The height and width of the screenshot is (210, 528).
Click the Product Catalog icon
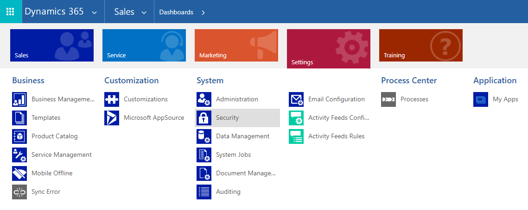click(19, 136)
